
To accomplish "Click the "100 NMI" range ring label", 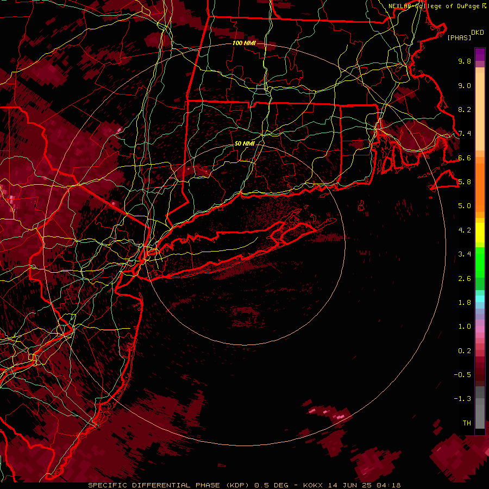I will 244,43.
